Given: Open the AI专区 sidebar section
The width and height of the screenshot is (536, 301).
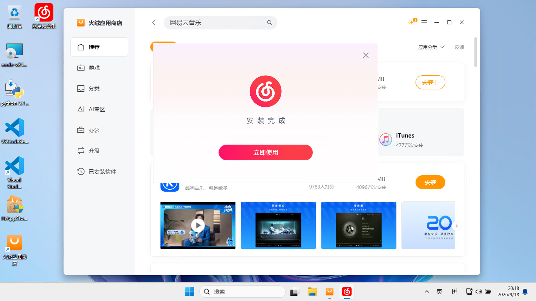Looking at the screenshot, I should pyautogui.click(x=99, y=109).
